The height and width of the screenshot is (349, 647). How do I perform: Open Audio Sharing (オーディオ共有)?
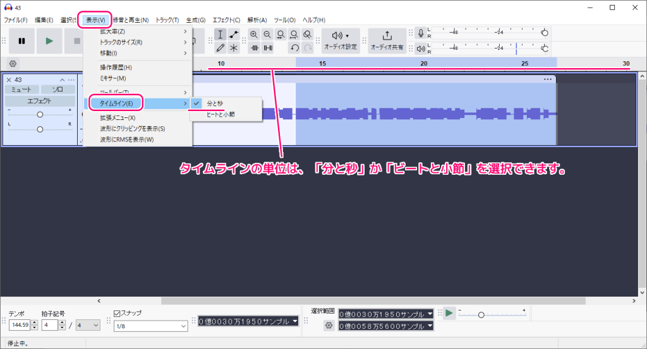pyautogui.click(x=387, y=40)
